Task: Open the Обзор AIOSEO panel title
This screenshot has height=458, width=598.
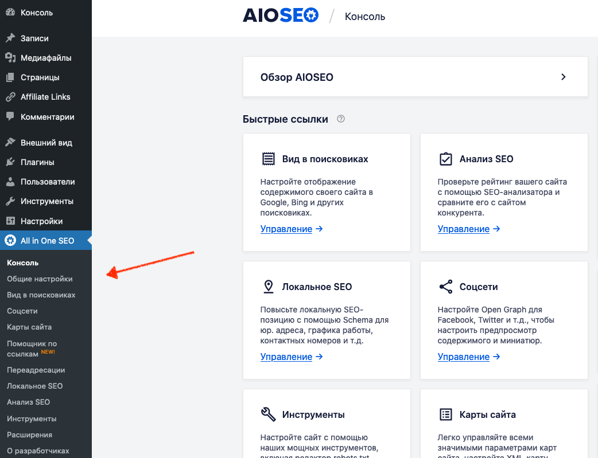Action: 297,77
